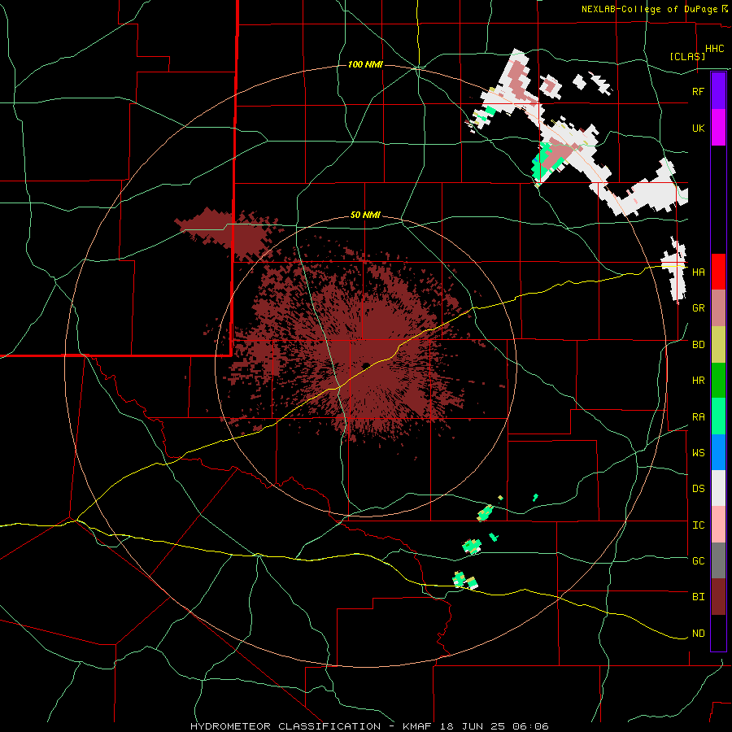Image resolution: width=732 pixels, height=732 pixels.
Task: Click the RA legend label
Action: tap(698, 417)
